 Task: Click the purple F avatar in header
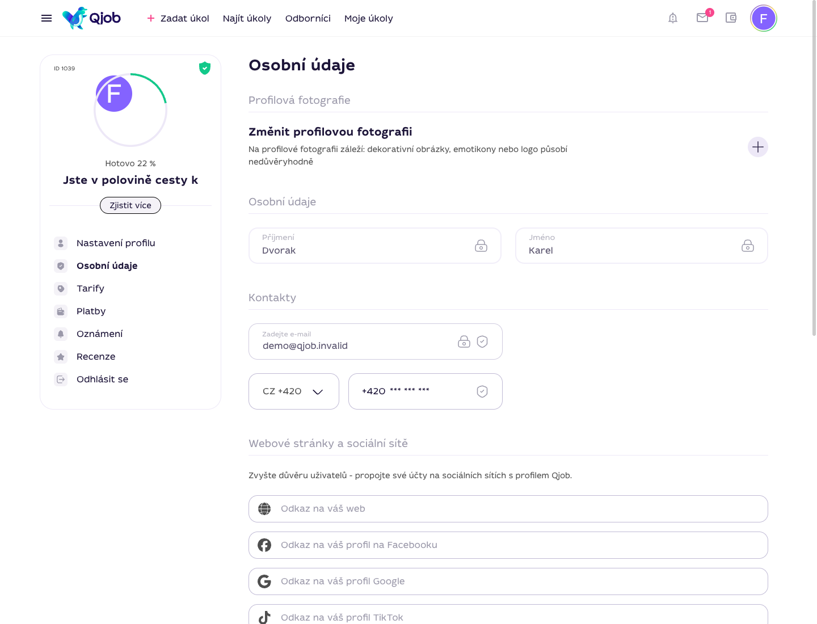pos(764,18)
